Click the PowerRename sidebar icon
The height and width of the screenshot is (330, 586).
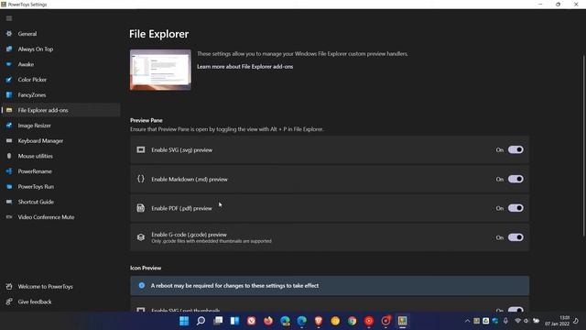9,171
